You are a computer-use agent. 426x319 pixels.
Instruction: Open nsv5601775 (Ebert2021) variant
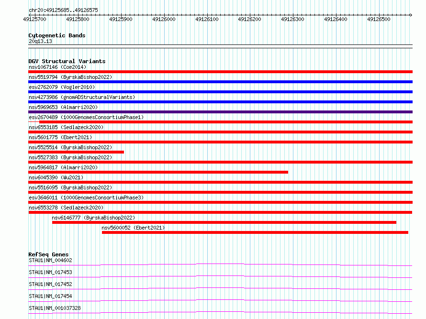(x=60, y=137)
